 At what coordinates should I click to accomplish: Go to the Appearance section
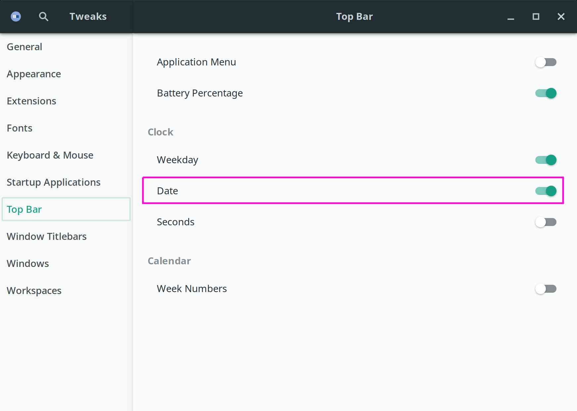click(66, 74)
